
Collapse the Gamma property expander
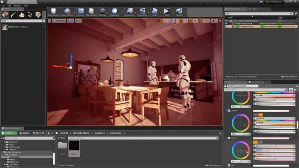[x=227, y=138]
